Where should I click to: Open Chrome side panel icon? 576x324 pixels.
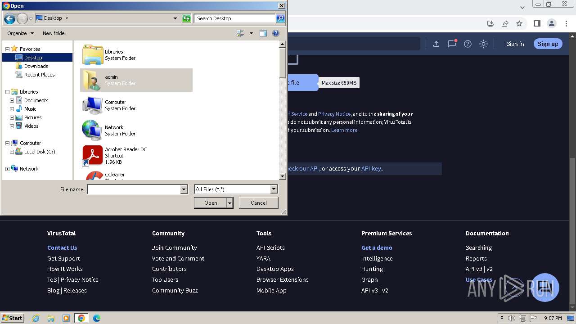coord(537,23)
